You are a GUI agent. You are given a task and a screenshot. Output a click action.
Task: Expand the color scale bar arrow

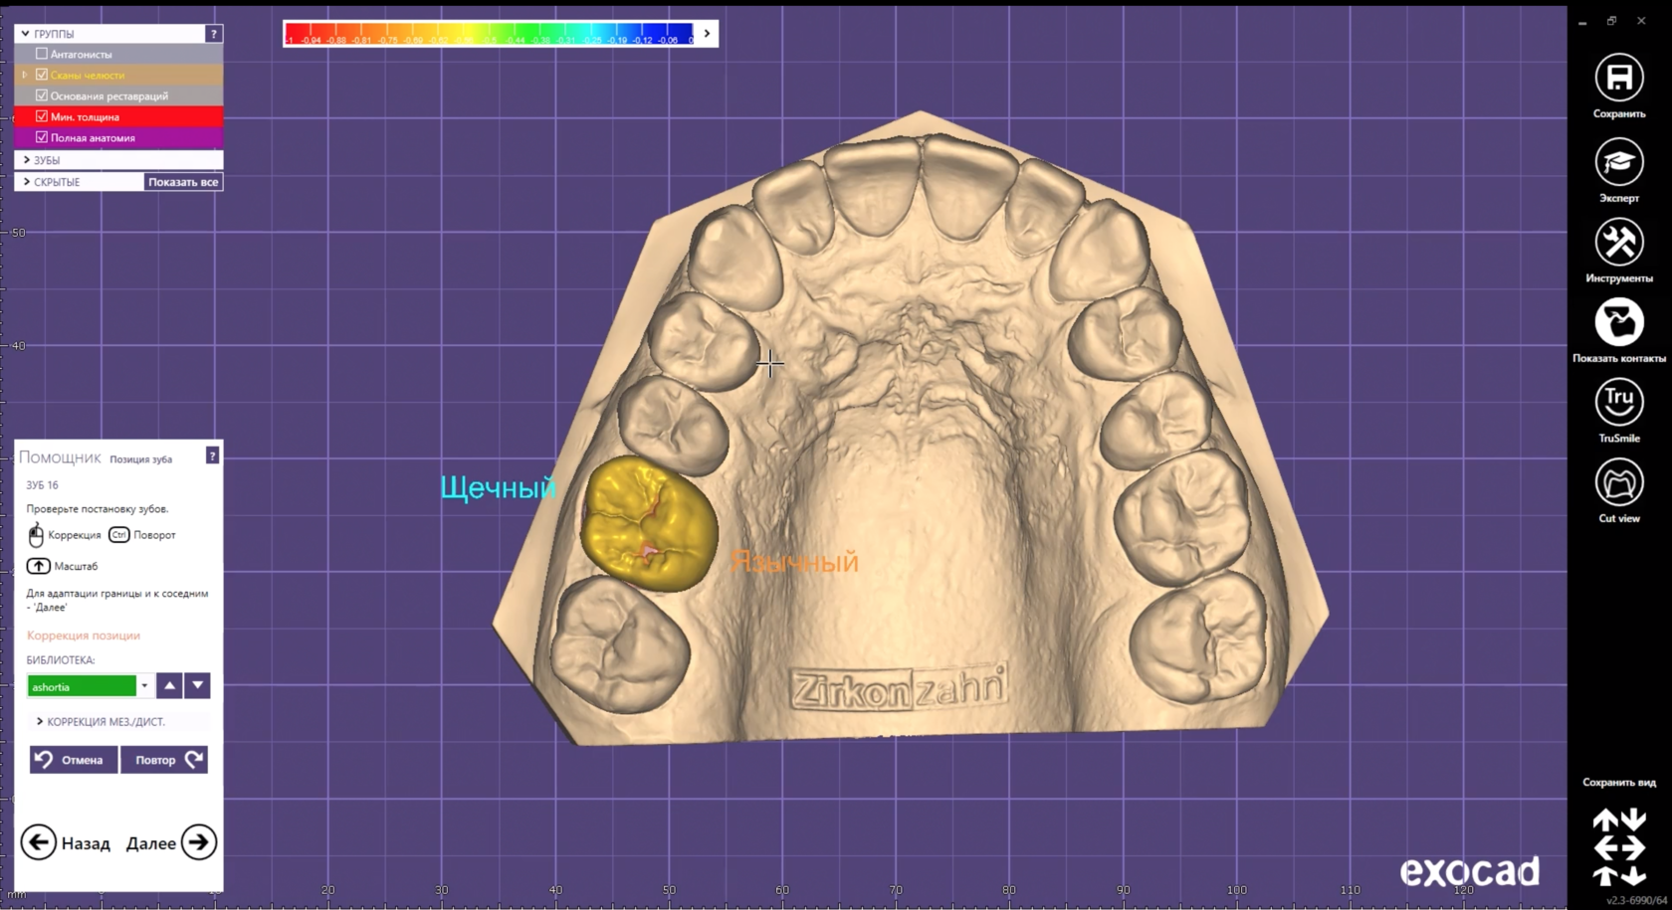point(707,34)
